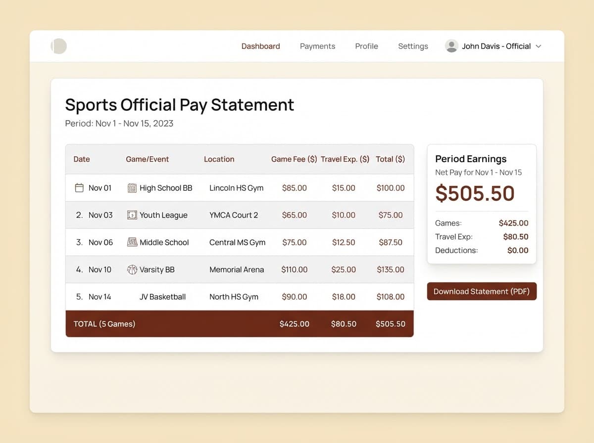This screenshot has height=443, width=594.
Task: Click the $90.00 game fee
Action: point(295,297)
